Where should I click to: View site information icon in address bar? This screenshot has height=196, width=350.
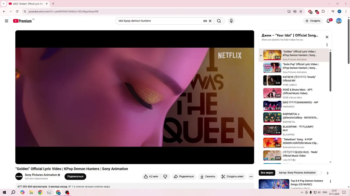tap(25, 11)
